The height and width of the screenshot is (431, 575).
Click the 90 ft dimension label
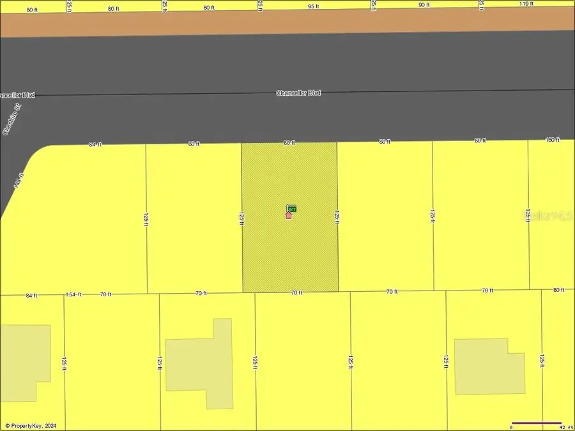click(x=424, y=5)
